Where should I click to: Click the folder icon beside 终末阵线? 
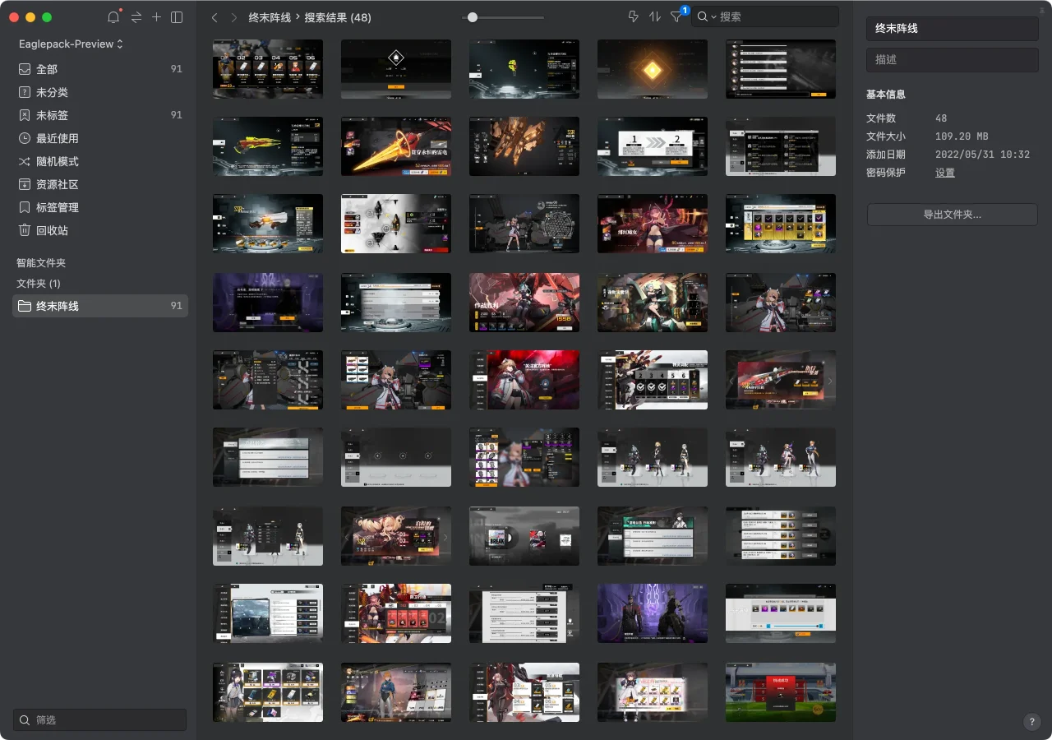click(25, 306)
